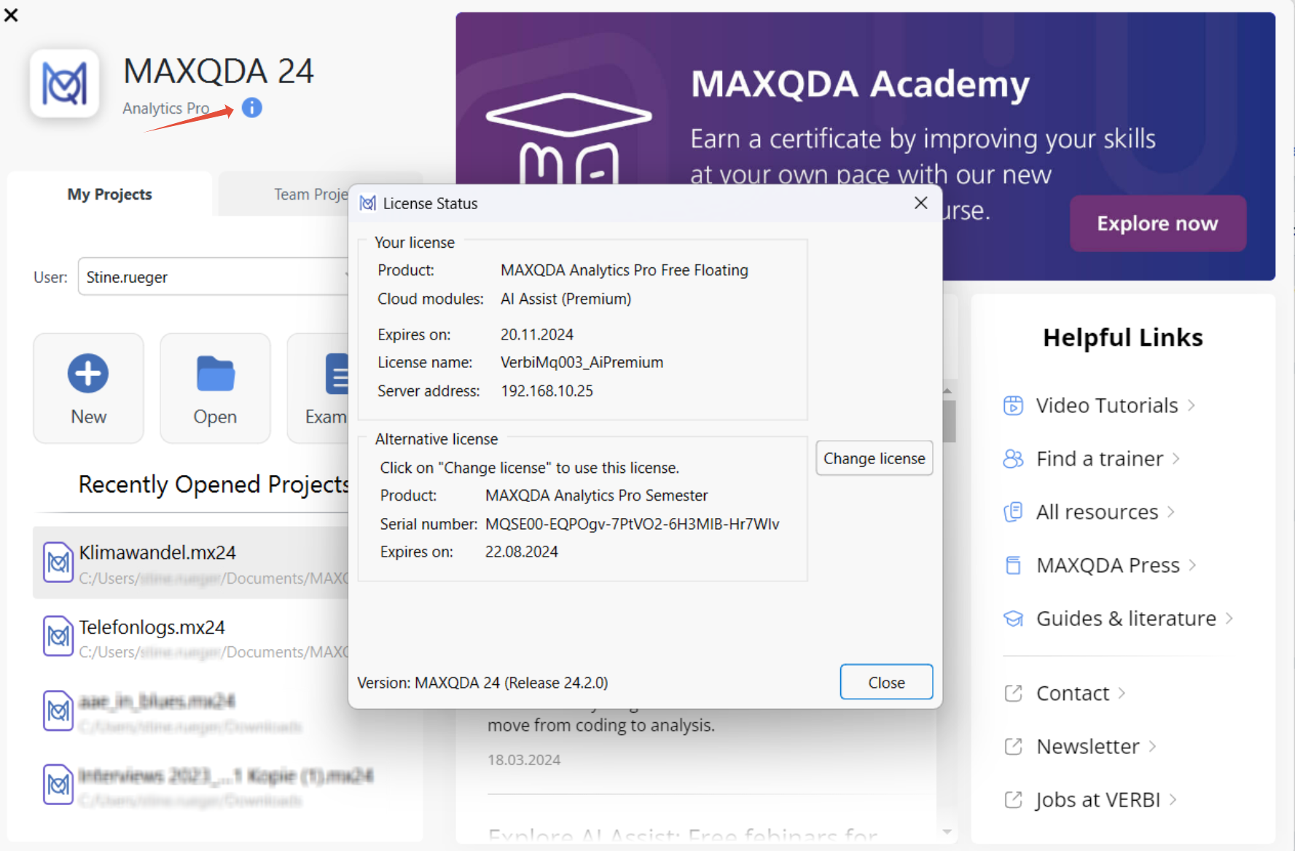Open the Guides & literature link
Viewport: 1295px width, 851px height.
coord(1126,619)
